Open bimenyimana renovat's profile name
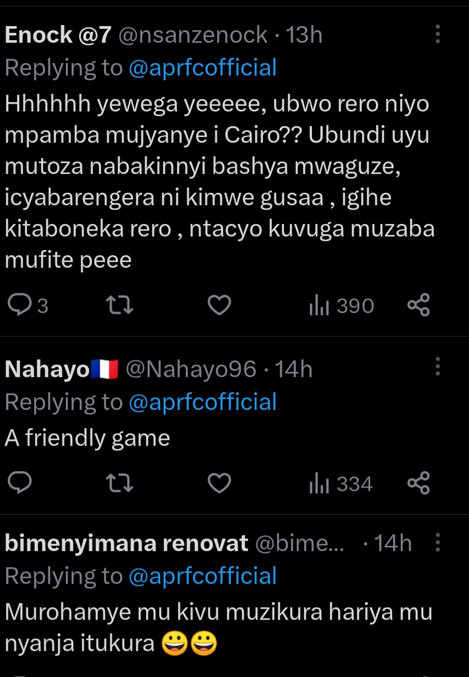 click(126, 544)
